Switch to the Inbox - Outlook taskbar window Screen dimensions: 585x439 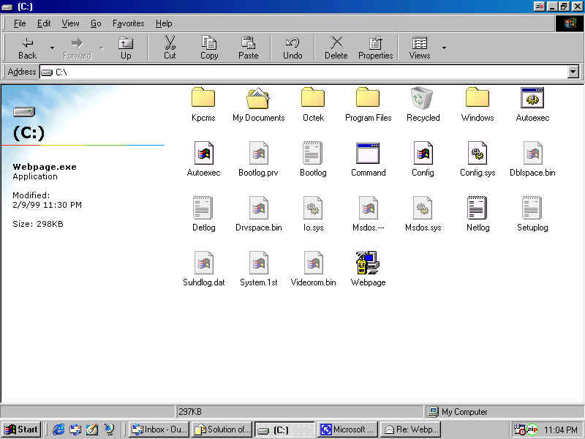(159, 429)
